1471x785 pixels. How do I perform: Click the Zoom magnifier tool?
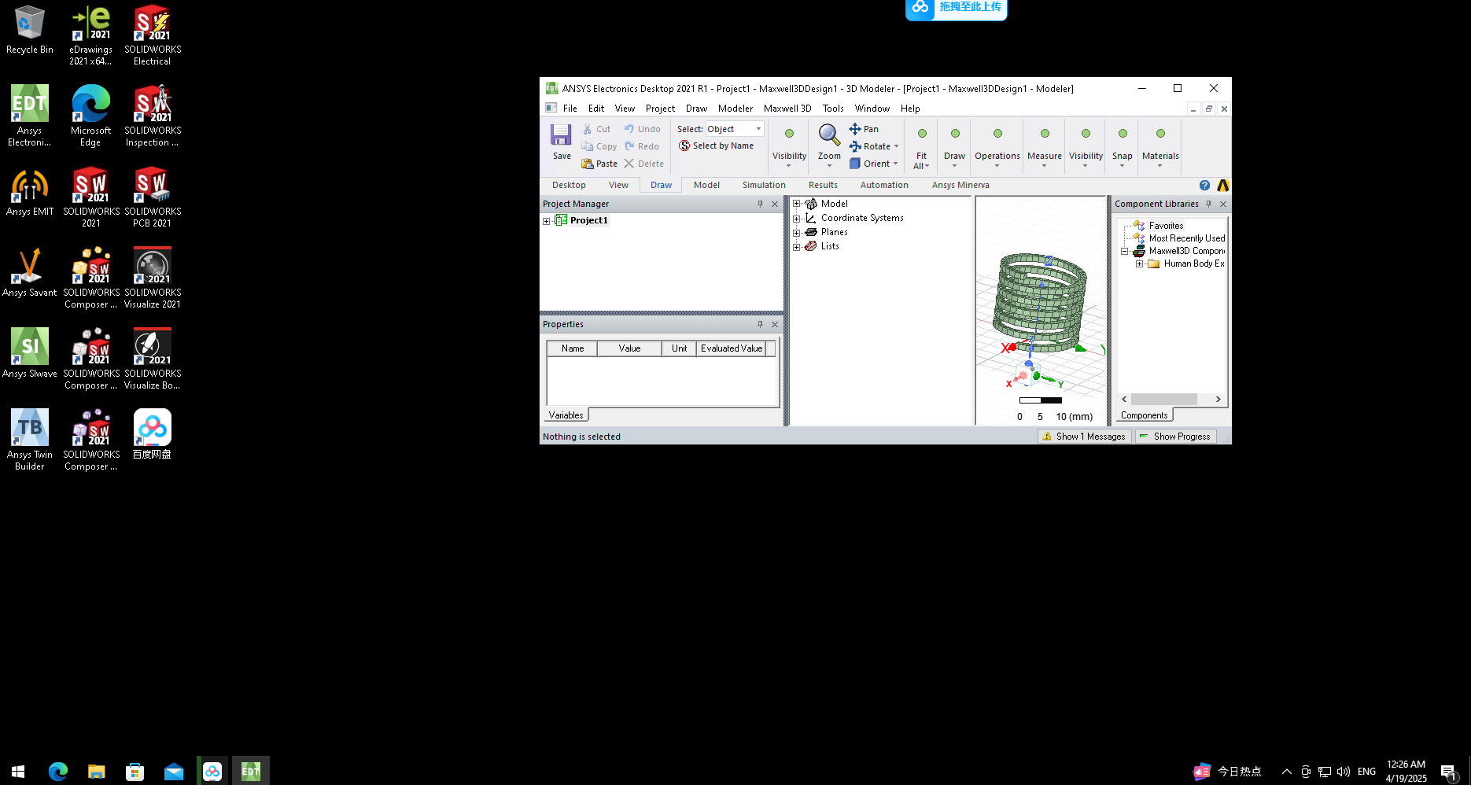coord(829,135)
